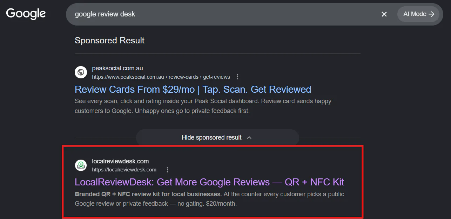This screenshot has height=219, width=451.
Task: Switch to AI Mode
Action: (x=418, y=14)
